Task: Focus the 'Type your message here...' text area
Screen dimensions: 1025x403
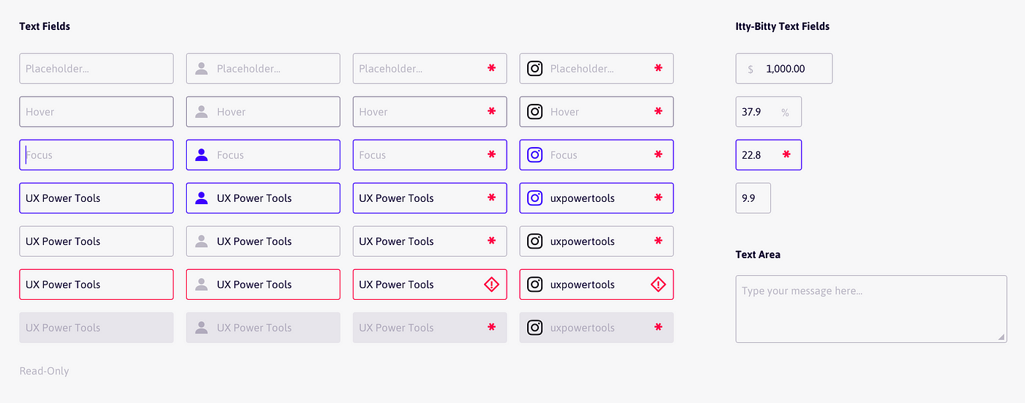Action: [871, 309]
